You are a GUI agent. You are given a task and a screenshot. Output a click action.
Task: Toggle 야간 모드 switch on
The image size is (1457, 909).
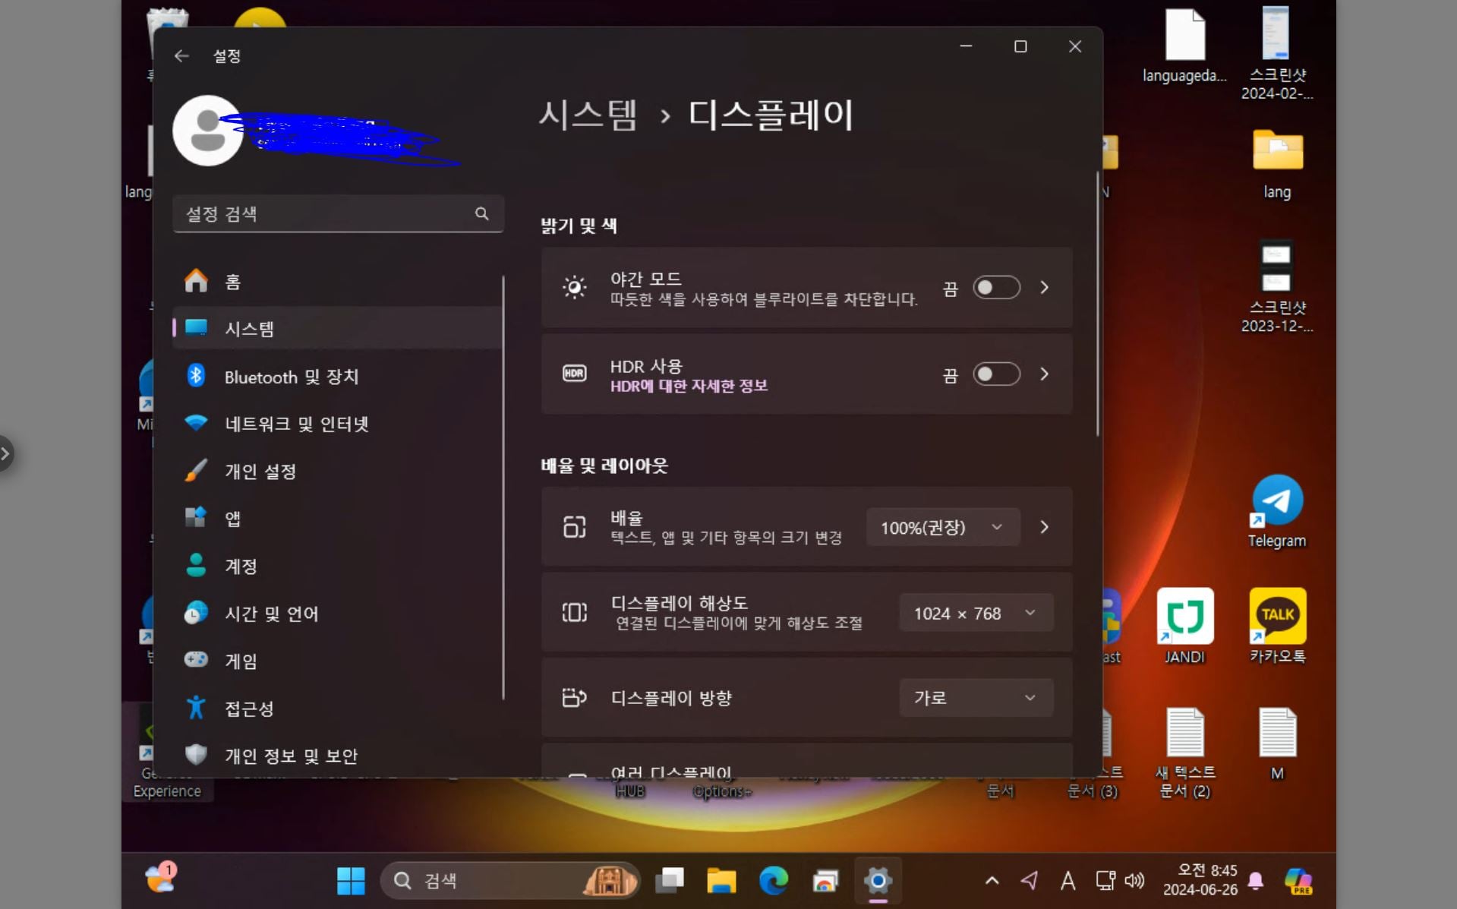pyautogui.click(x=996, y=288)
